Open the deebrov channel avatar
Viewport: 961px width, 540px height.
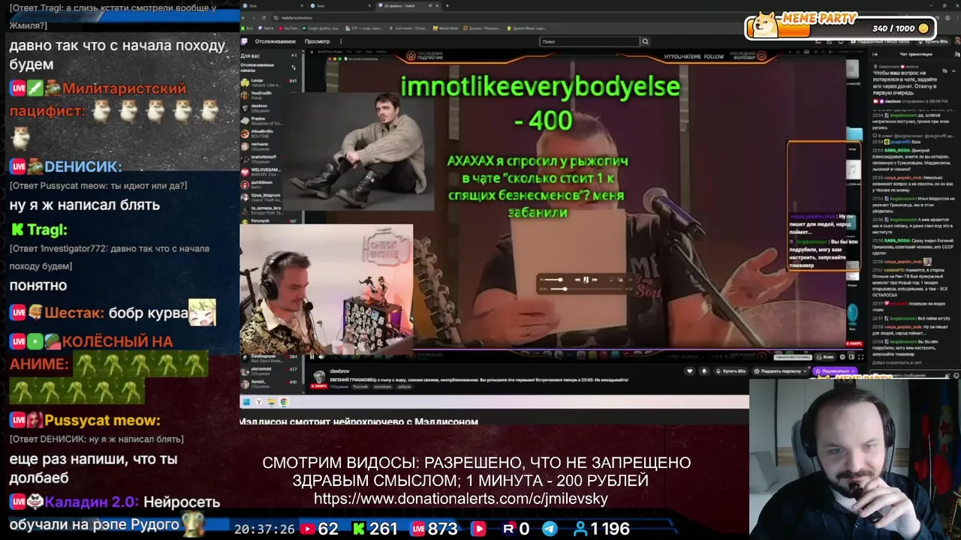pos(319,376)
